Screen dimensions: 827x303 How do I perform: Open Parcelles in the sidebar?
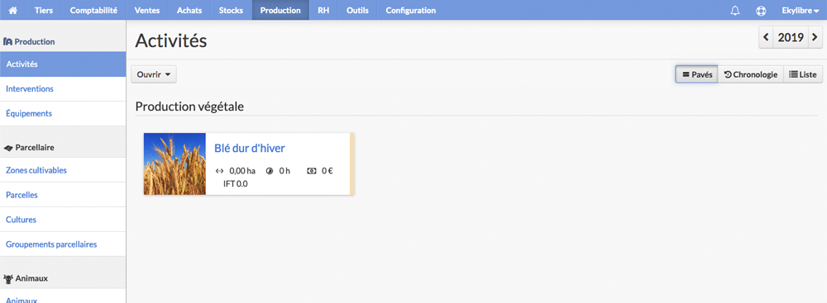pyautogui.click(x=63, y=195)
